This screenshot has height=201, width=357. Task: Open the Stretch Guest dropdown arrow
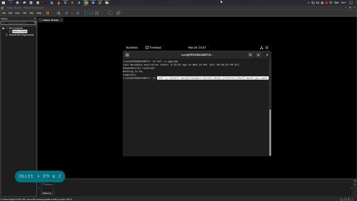123,13
